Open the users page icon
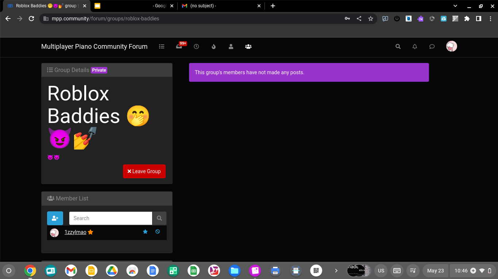The height and width of the screenshot is (279, 498). tap(231, 47)
